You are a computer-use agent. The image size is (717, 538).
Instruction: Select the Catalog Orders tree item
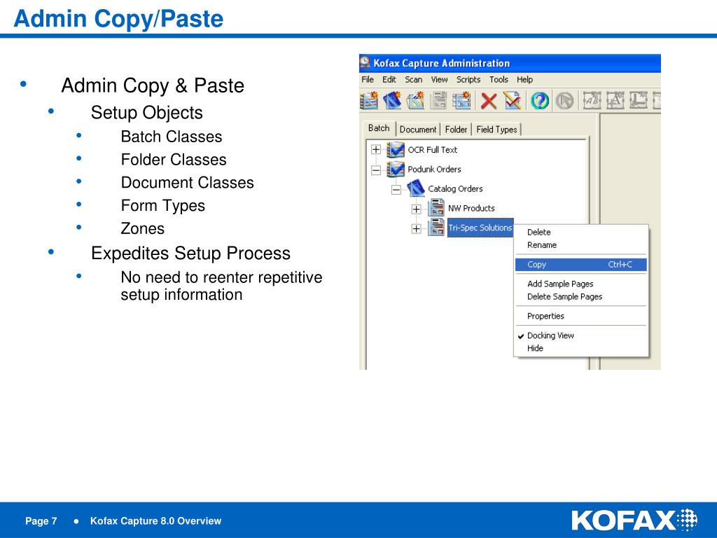[x=455, y=188]
